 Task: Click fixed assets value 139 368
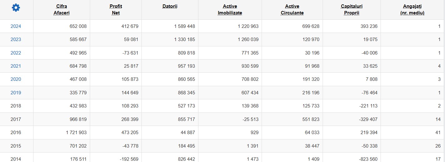click(250, 106)
